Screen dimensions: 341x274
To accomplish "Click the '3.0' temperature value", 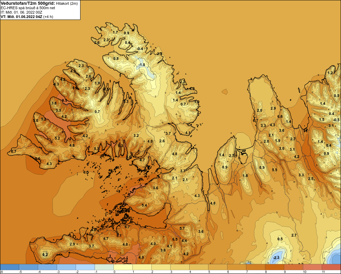I will (282, 148).
